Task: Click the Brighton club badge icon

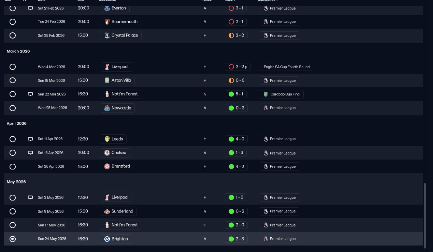Action: (x=107, y=239)
